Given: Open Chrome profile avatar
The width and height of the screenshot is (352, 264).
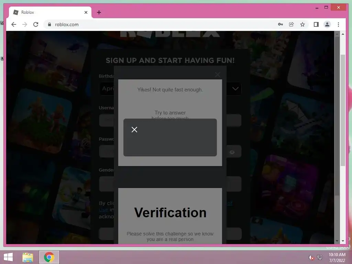Looking at the screenshot, I should [327, 24].
